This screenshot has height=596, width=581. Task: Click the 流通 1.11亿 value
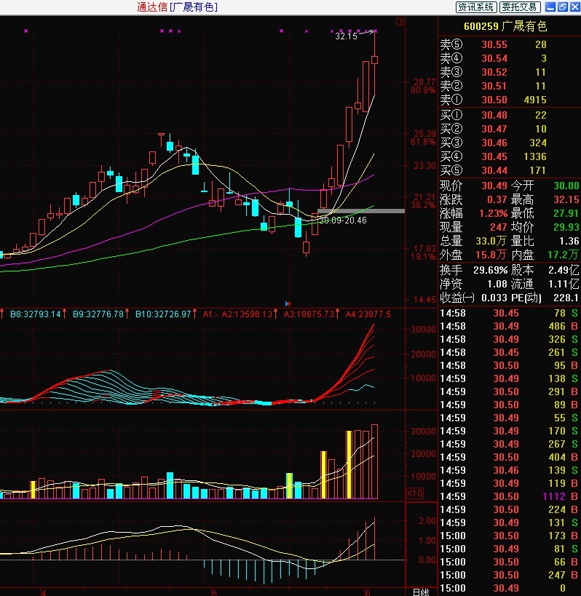point(564,284)
